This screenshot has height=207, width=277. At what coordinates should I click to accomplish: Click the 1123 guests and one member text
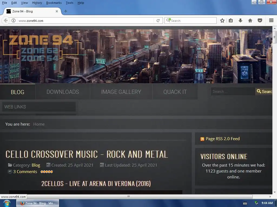click(233, 171)
